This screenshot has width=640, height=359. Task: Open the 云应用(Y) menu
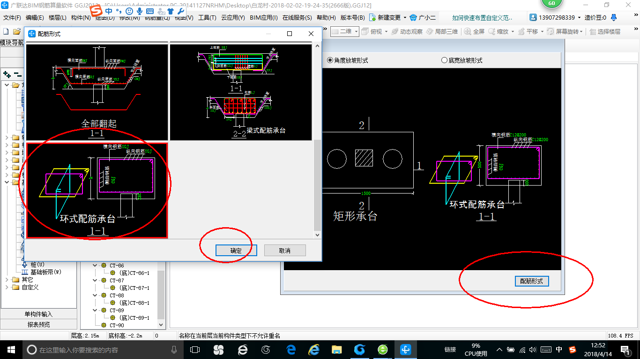233,17
